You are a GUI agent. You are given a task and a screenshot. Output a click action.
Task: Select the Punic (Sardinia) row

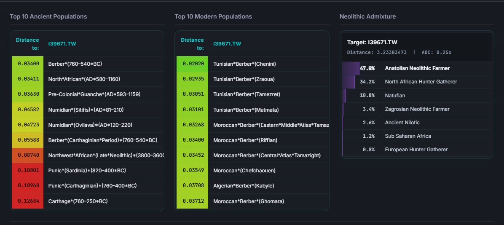[x=88, y=171]
